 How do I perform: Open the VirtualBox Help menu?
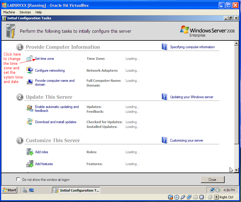coord(39,12)
